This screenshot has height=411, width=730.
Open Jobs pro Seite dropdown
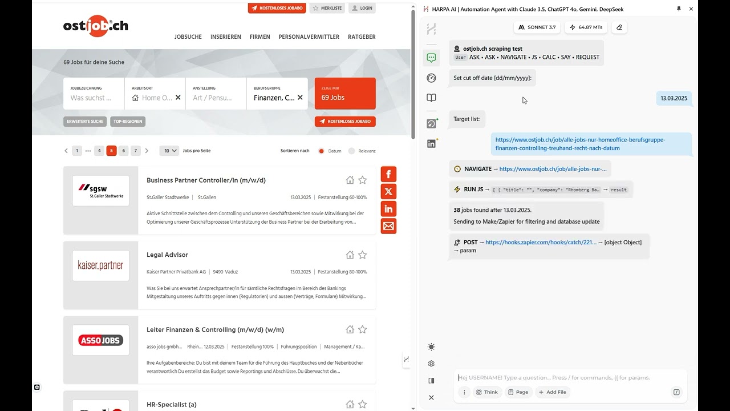coord(169,151)
